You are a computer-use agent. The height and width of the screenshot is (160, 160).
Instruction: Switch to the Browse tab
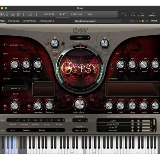49,14
